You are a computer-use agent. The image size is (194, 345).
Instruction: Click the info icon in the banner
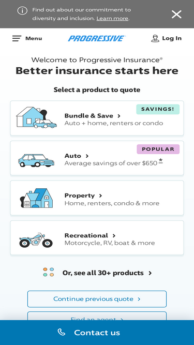click(22, 10)
